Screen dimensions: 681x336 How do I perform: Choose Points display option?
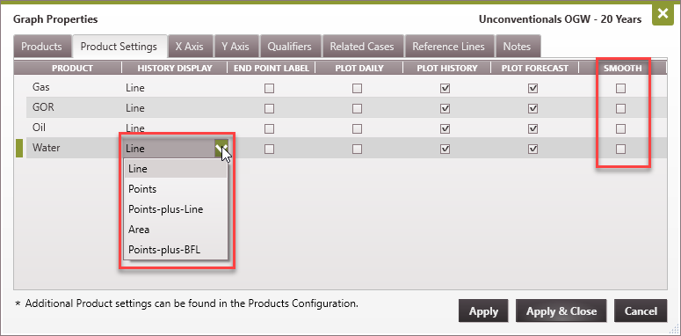(176, 189)
